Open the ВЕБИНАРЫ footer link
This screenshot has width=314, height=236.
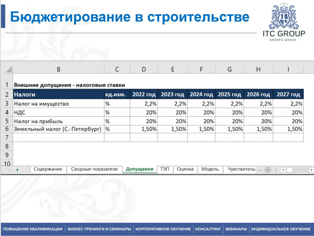click(236, 229)
